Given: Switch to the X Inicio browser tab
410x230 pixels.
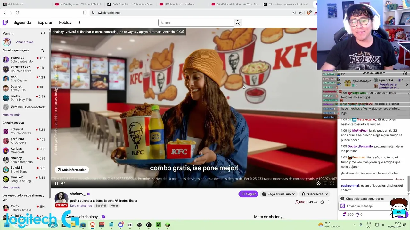Looking at the screenshot, I should point(26,4).
